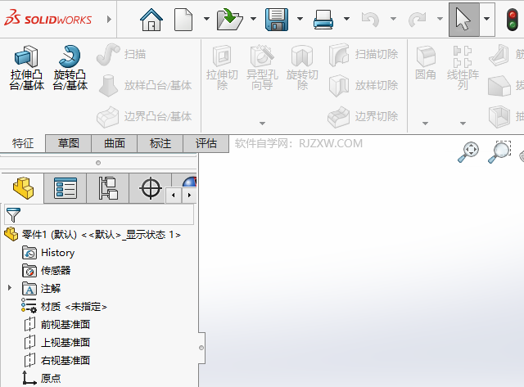Select the 传感器 sensors folder

[47, 271]
